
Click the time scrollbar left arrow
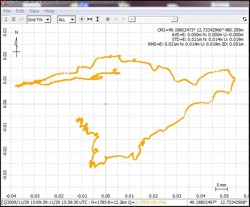tap(131, 19)
